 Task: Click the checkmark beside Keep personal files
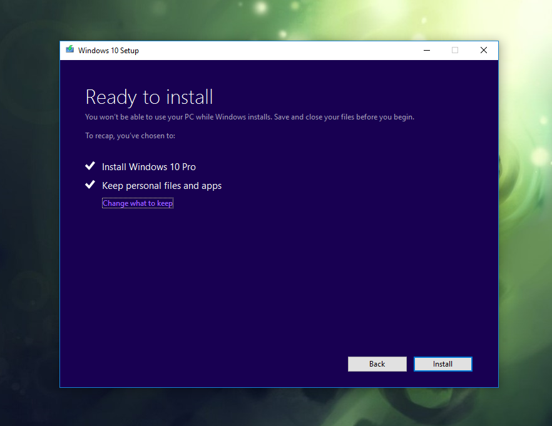click(90, 185)
